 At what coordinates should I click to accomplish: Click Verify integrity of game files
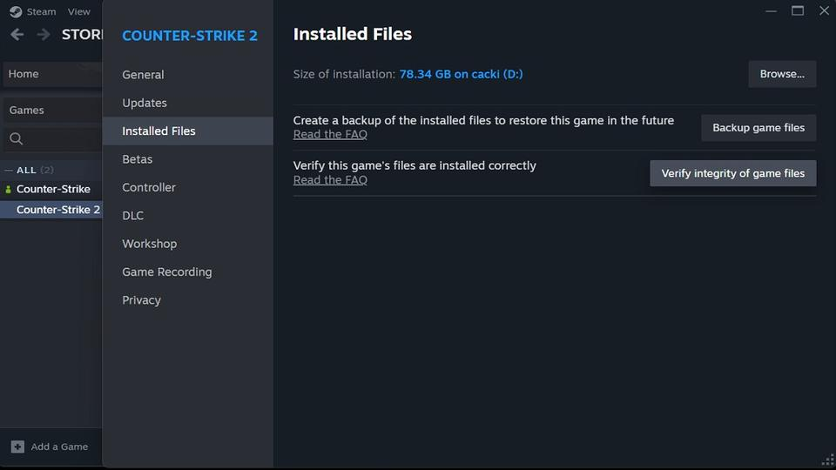coord(733,173)
